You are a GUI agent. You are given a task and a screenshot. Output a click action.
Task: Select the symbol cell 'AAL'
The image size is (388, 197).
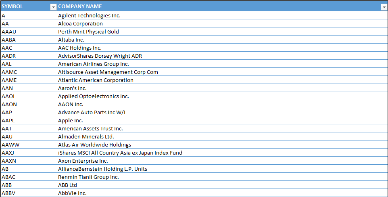coord(29,64)
